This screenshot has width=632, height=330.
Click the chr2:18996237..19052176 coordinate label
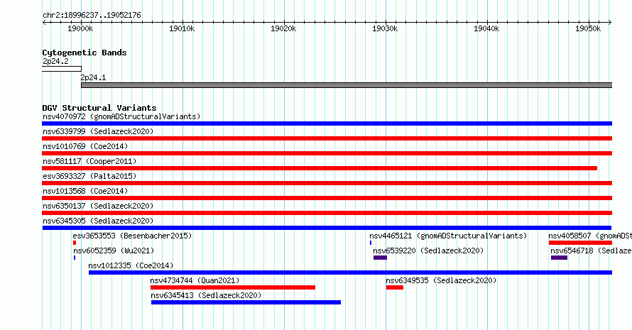[x=92, y=16]
